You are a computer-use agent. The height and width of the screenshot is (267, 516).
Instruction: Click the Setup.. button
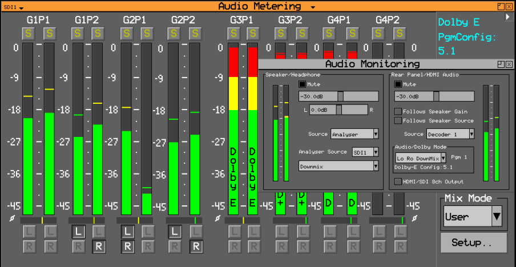pos(474,242)
